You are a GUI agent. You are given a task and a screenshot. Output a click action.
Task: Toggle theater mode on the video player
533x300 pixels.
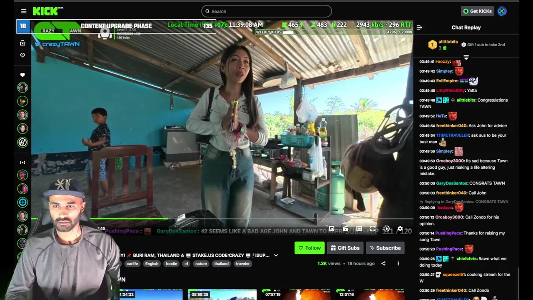pyautogui.click(x=359, y=229)
